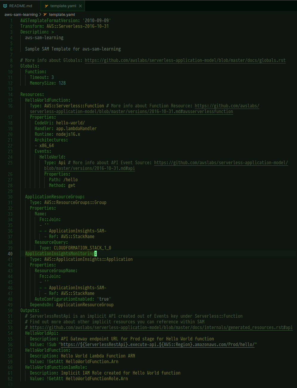Select the template.yaml tab label
The height and width of the screenshot is (388, 297).
[x=63, y=6]
